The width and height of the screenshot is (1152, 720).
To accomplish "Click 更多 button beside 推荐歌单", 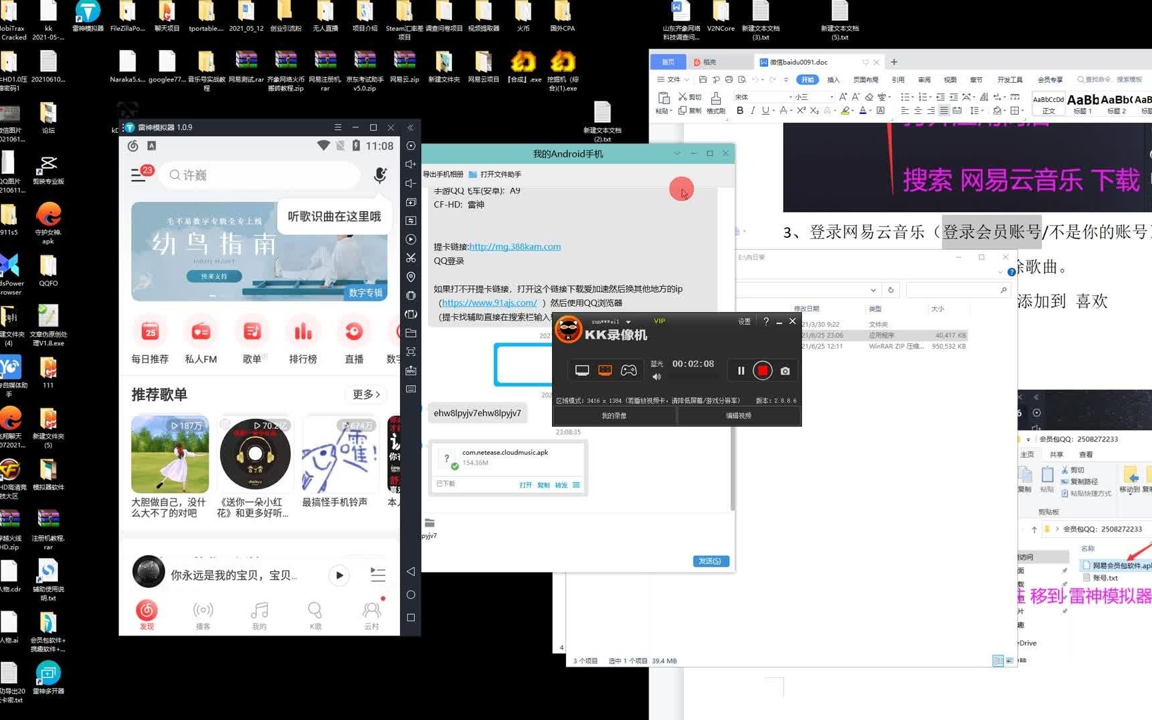I will click(366, 394).
